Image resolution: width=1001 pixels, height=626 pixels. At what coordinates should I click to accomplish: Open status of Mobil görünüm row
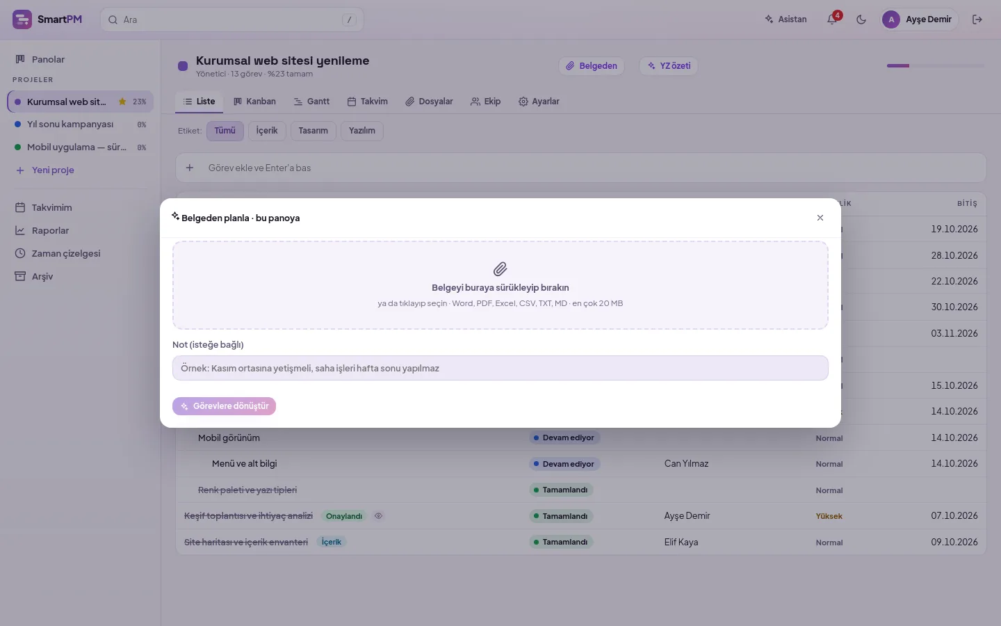point(564,438)
